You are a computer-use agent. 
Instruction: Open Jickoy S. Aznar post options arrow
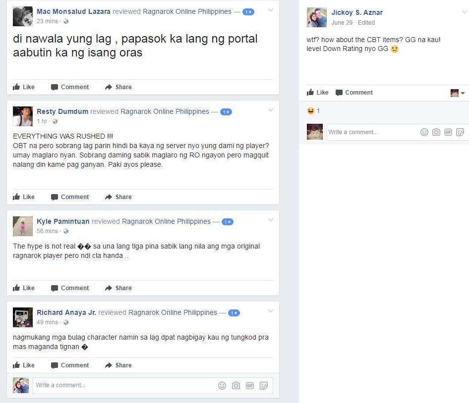click(464, 12)
